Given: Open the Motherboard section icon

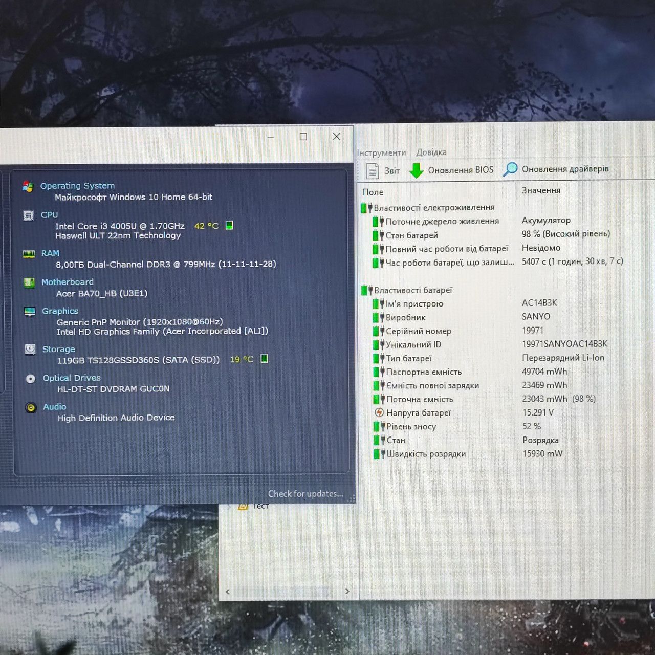Looking at the screenshot, I should (30, 282).
